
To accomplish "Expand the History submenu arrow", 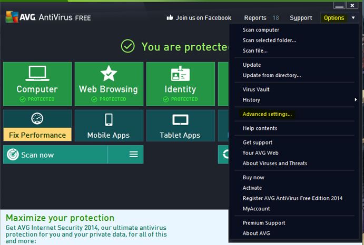I will click(356, 100).
